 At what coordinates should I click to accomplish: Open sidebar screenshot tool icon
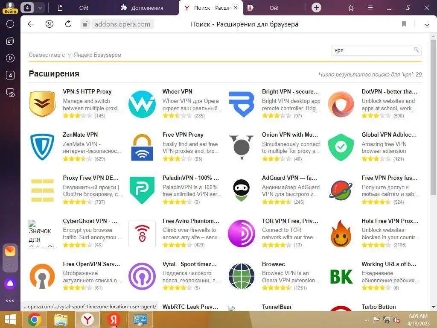tap(10, 93)
